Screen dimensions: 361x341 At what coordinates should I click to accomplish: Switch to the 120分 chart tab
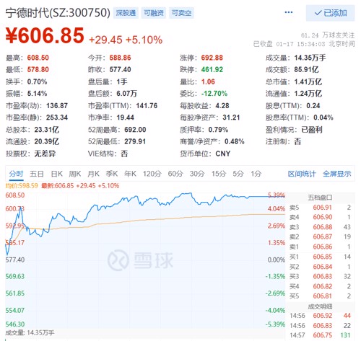(x=152, y=174)
